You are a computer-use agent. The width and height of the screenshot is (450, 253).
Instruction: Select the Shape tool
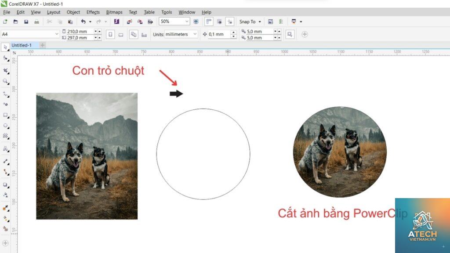5,58
